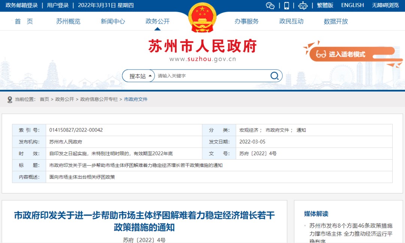The height and width of the screenshot is (243, 405).
Task: Click the location pin breadcrumb icon
Action: point(10,99)
